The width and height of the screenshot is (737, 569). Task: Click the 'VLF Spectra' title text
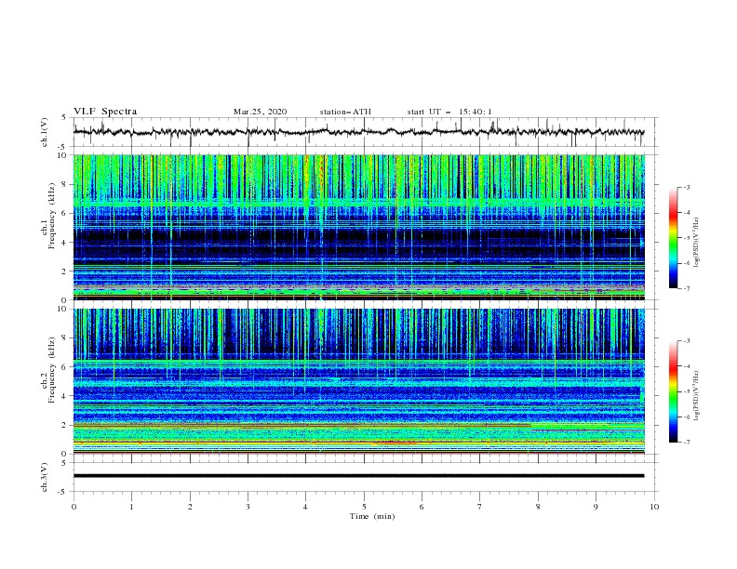105,112
